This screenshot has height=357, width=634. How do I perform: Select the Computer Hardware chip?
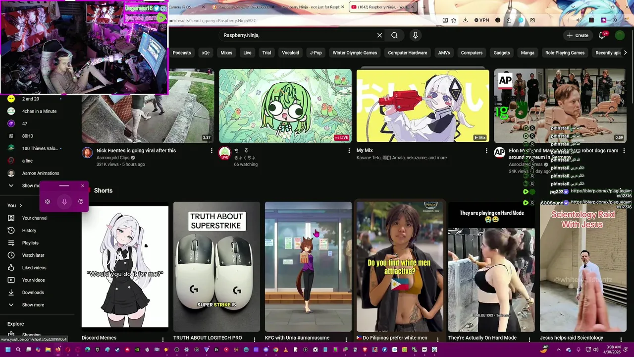[408, 53]
